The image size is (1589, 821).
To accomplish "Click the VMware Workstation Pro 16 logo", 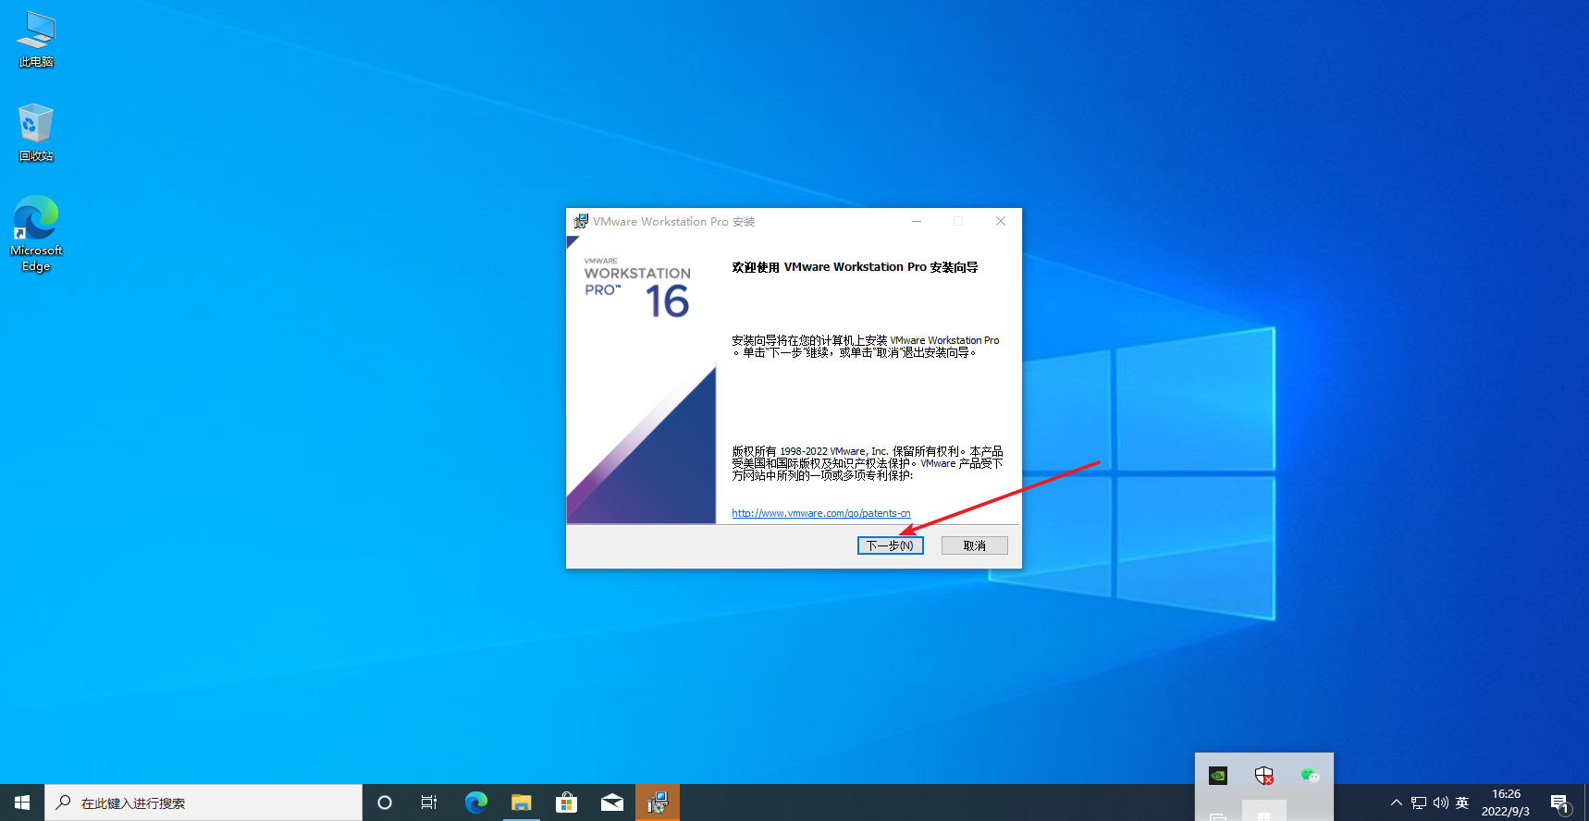I will [637, 288].
